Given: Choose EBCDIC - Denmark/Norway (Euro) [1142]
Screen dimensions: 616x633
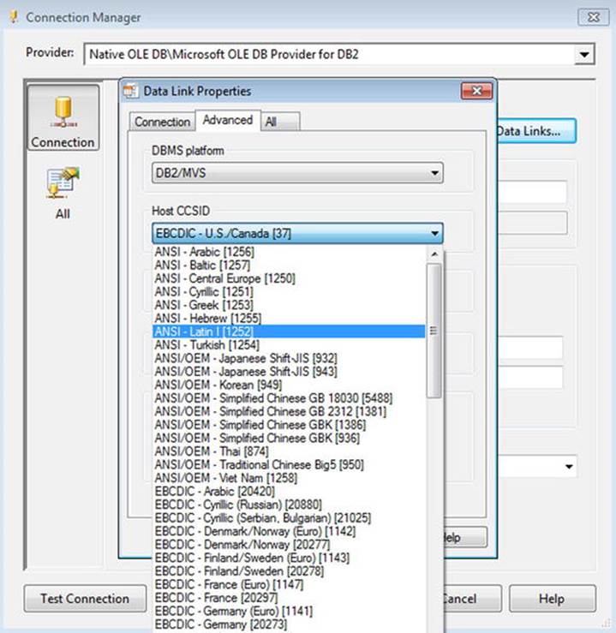Looking at the screenshot, I should (289, 531).
